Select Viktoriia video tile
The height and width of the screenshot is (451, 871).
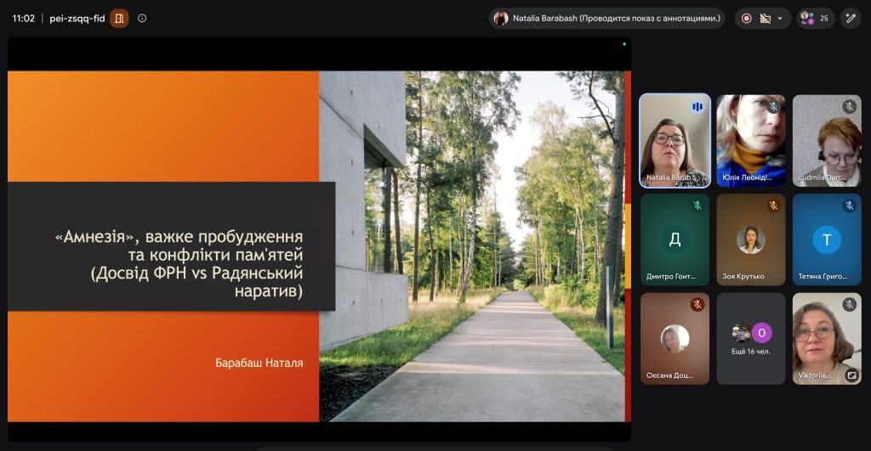[x=827, y=339]
